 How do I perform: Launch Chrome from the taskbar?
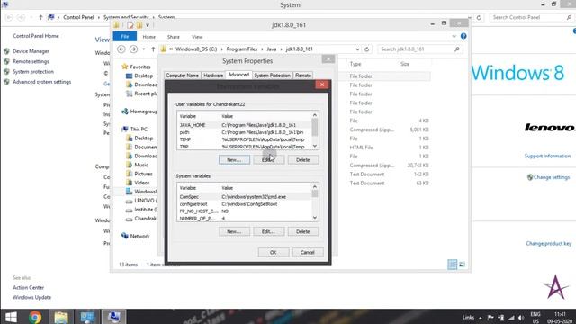coord(35,317)
